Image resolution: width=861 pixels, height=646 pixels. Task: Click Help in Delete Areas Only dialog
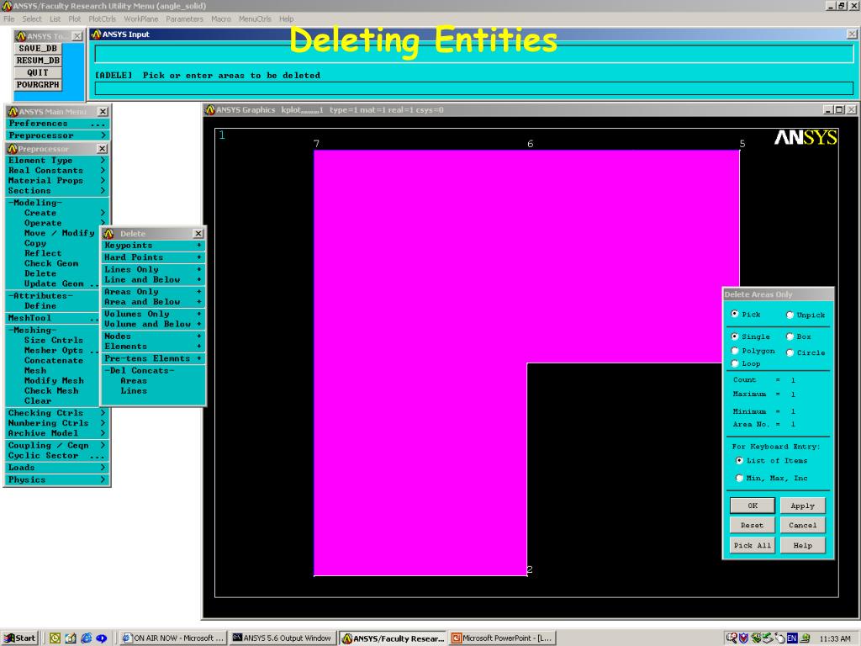click(802, 545)
